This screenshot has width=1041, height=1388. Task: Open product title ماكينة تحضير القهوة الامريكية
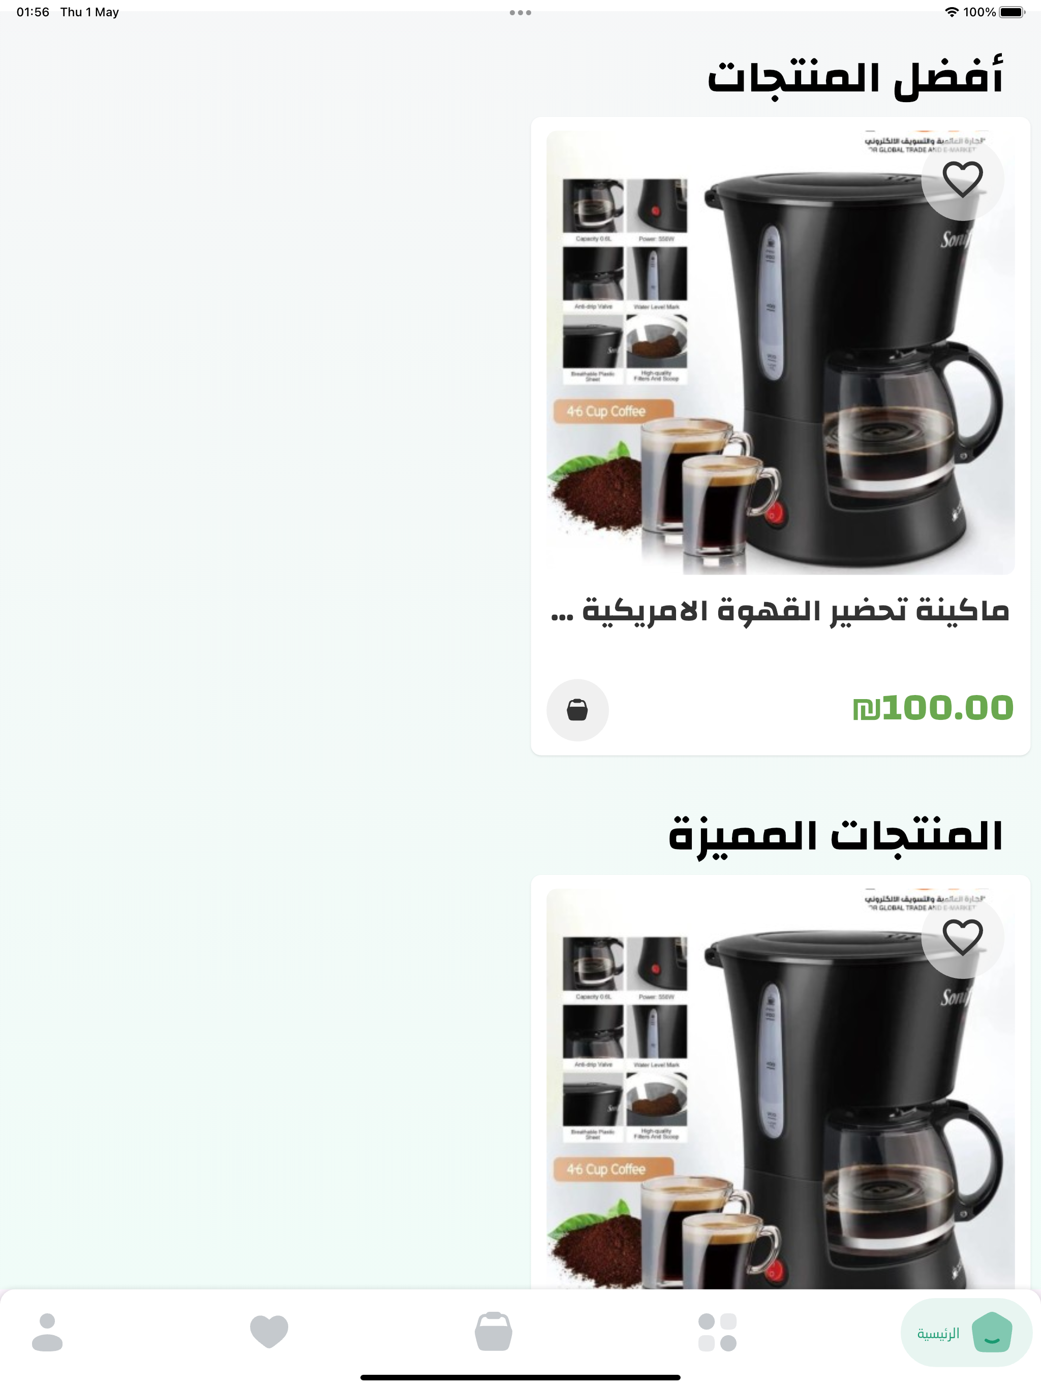(x=780, y=611)
